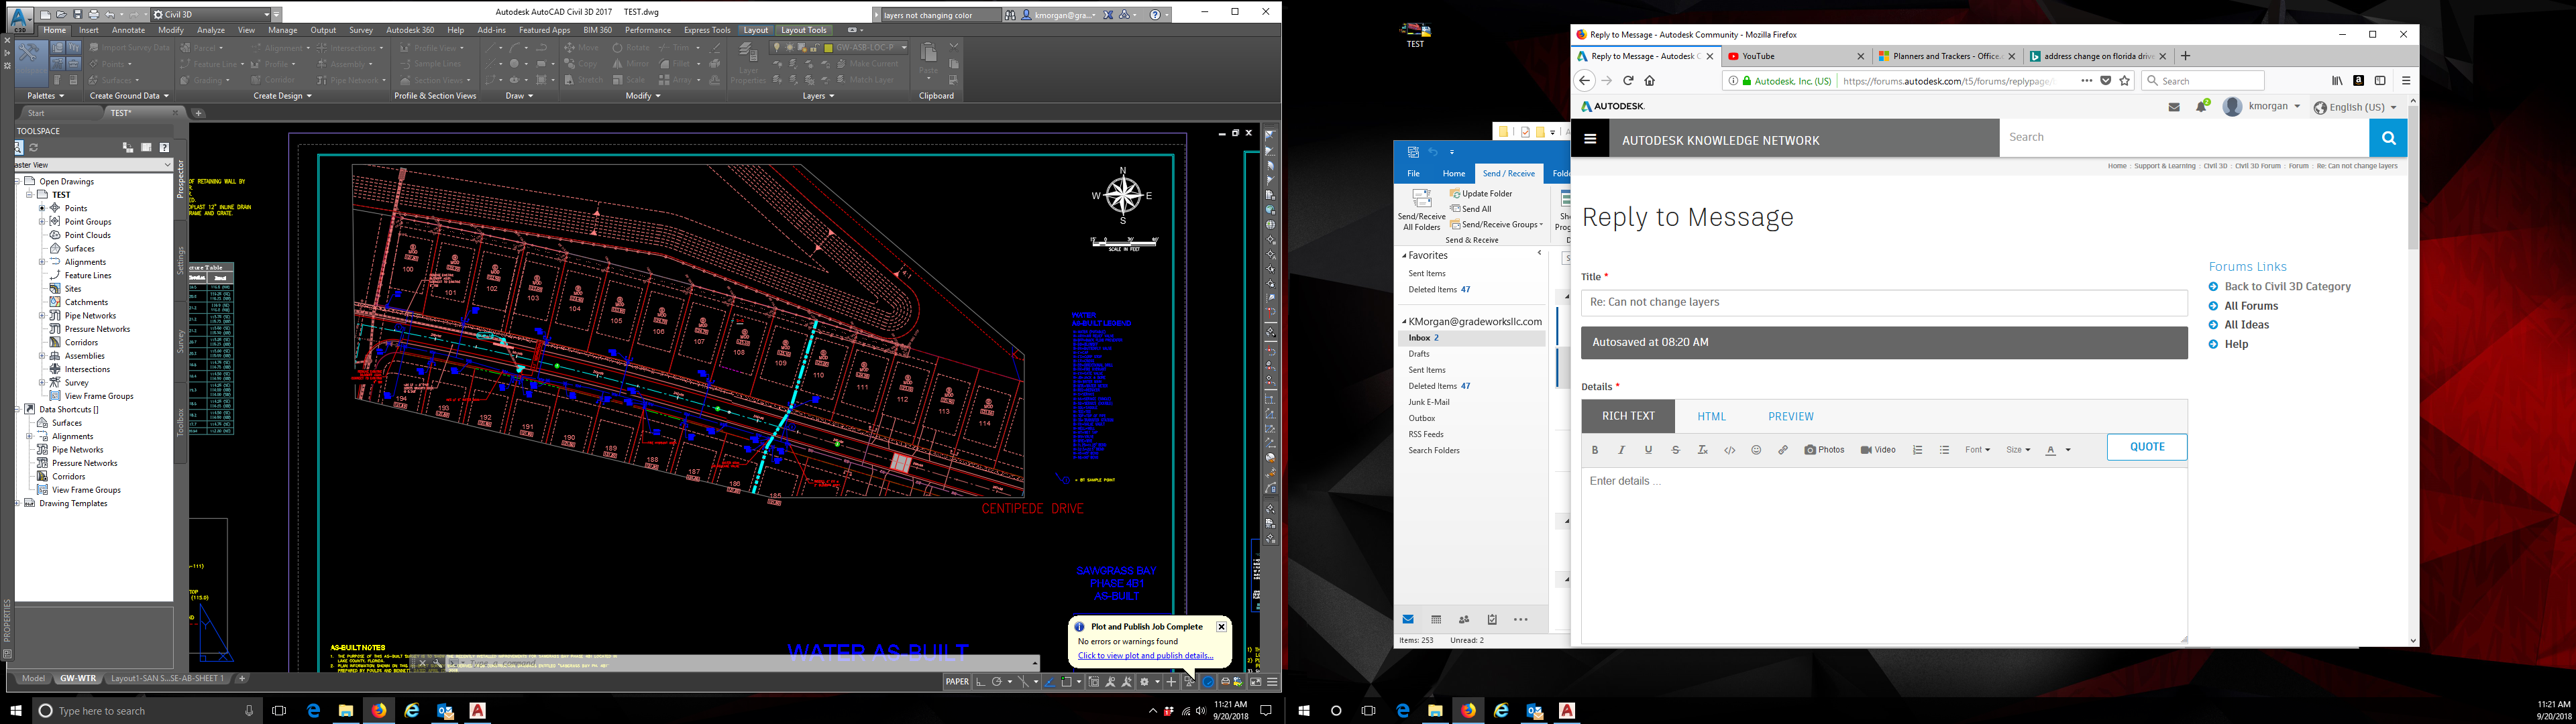Toggle object snap in the status bar
The width and height of the screenshot is (2576, 724).
[1067, 681]
